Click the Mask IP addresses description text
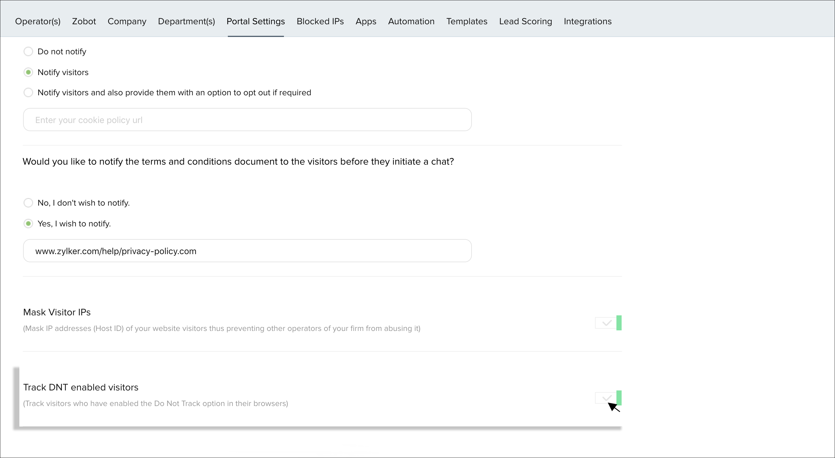835x458 pixels. (x=222, y=329)
